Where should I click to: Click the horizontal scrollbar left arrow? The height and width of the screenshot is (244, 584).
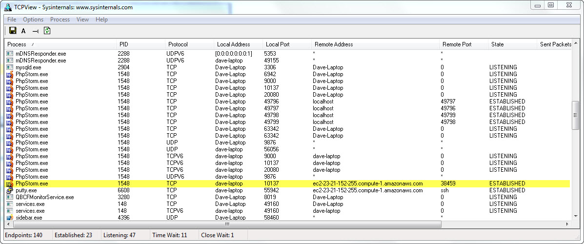tap(8, 224)
